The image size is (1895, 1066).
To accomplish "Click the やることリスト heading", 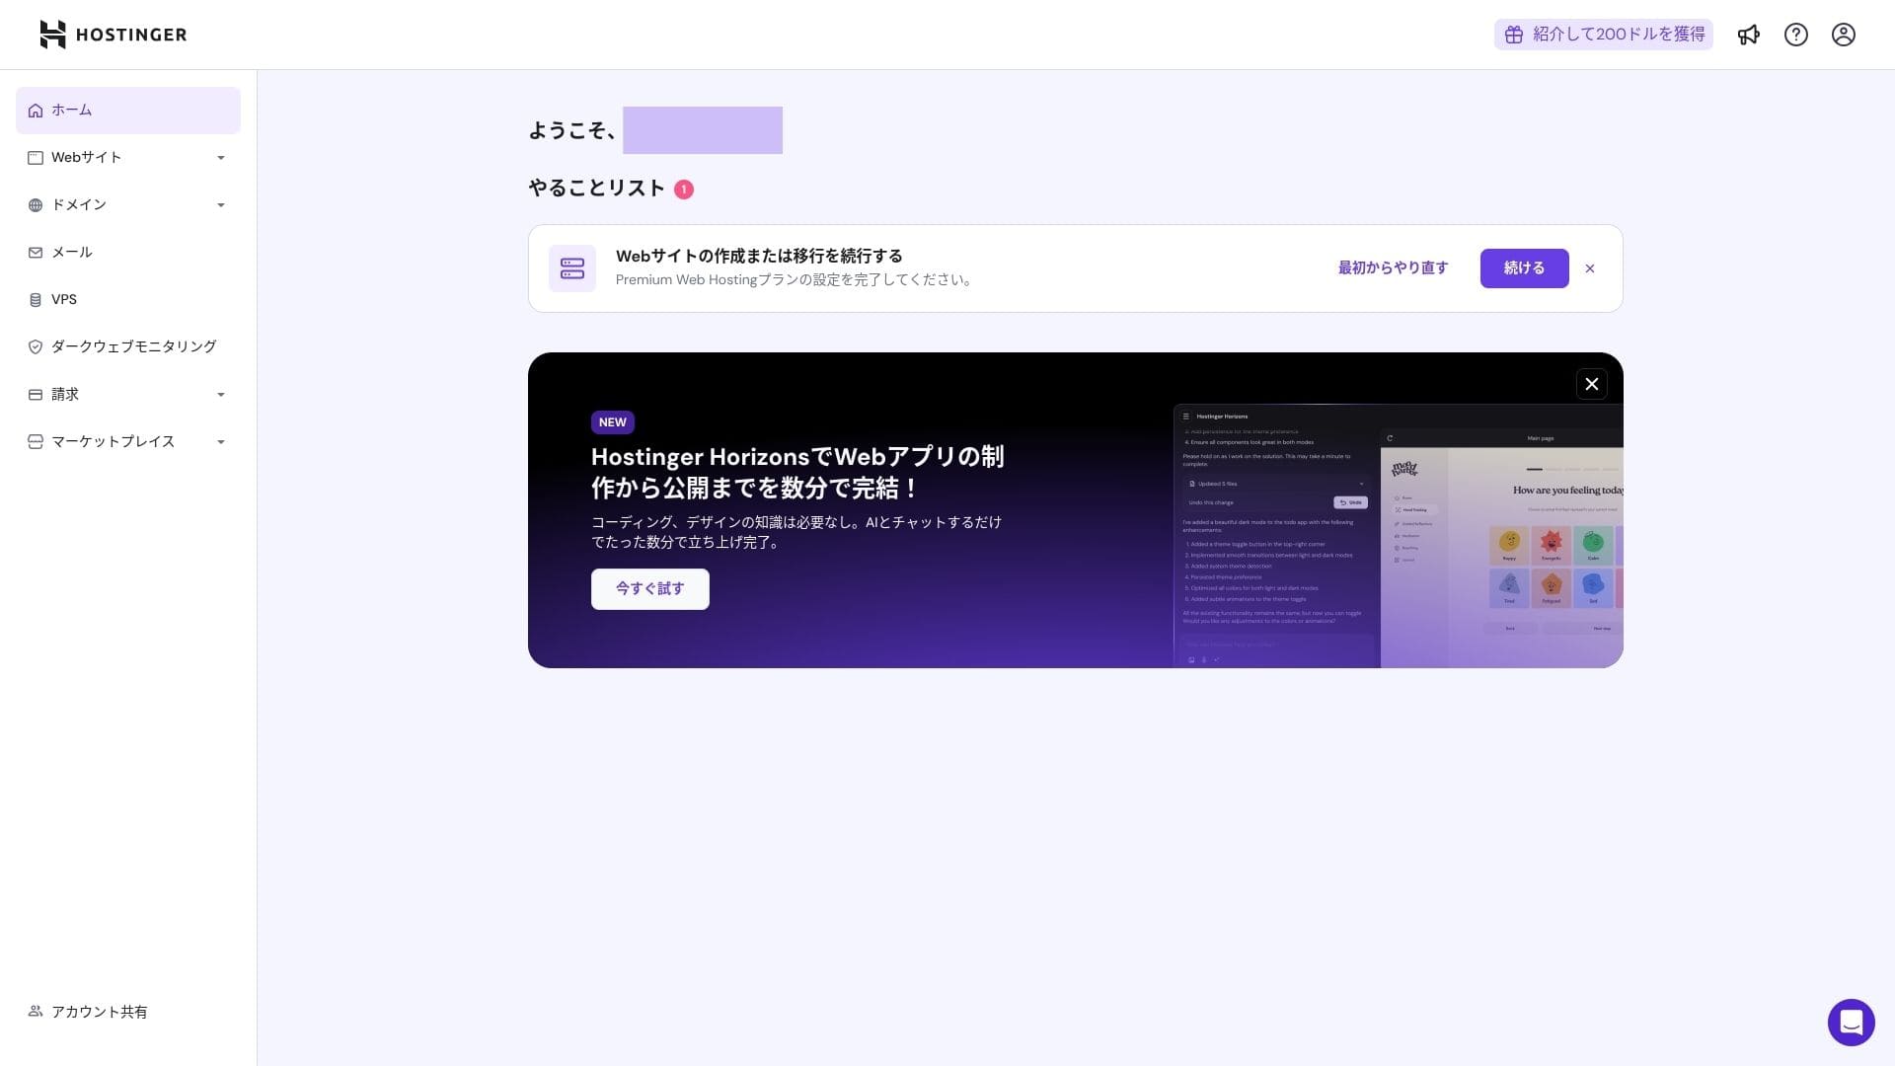I will [x=597, y=189].
